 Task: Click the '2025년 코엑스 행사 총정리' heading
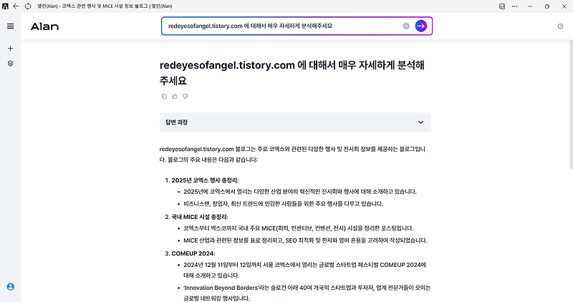tap(205, 180)
